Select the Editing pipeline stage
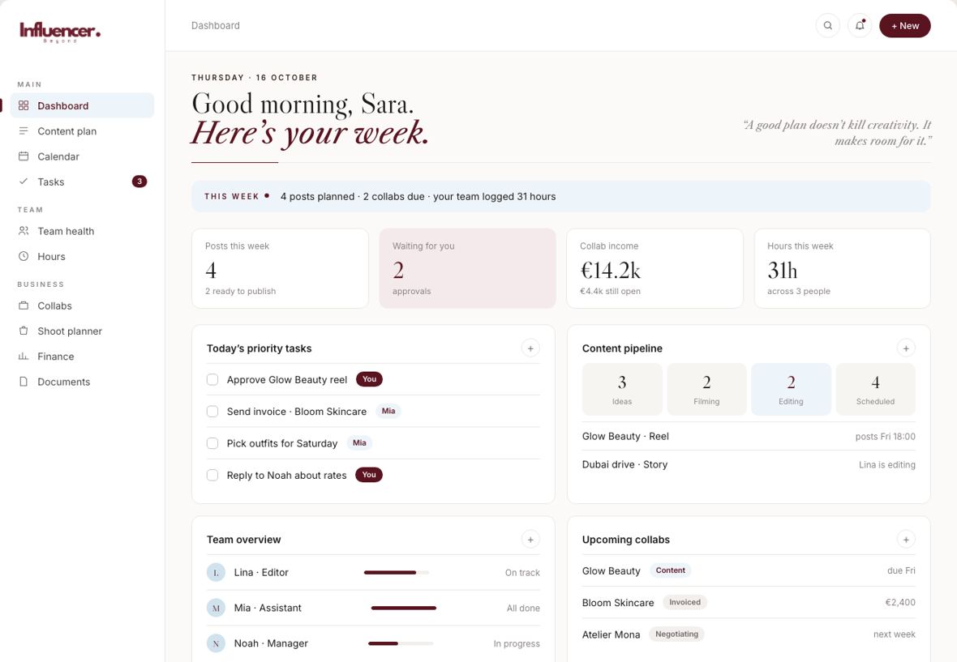This screenshot has width=957, height=662. [791, 390]
